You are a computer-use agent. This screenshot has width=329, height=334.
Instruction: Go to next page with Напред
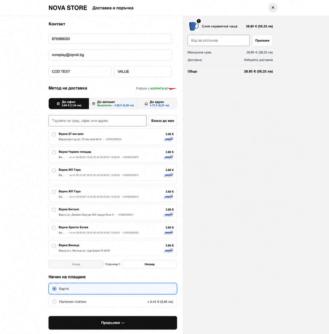coord(149,264)
